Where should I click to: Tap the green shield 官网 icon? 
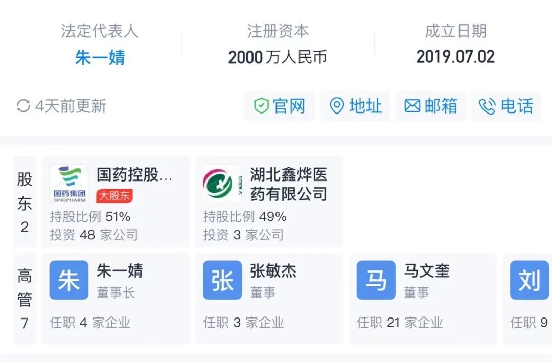pos(261,106)
